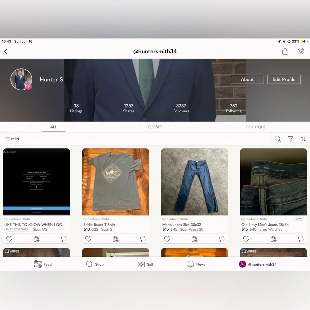Click Edit Profile button

tap(284, 79)
